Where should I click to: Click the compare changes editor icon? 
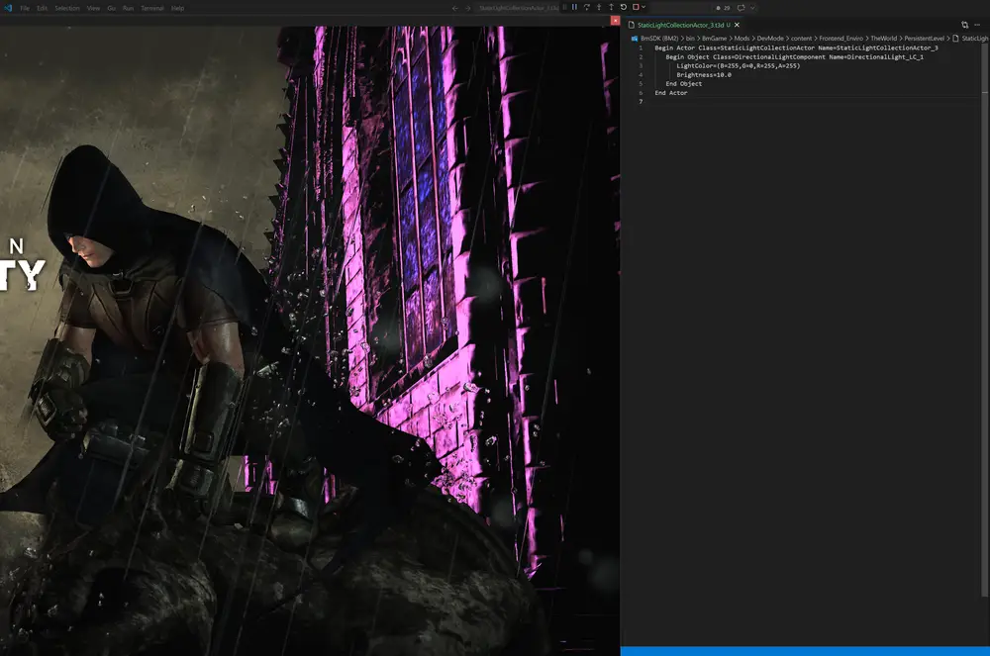click(964, 26)
